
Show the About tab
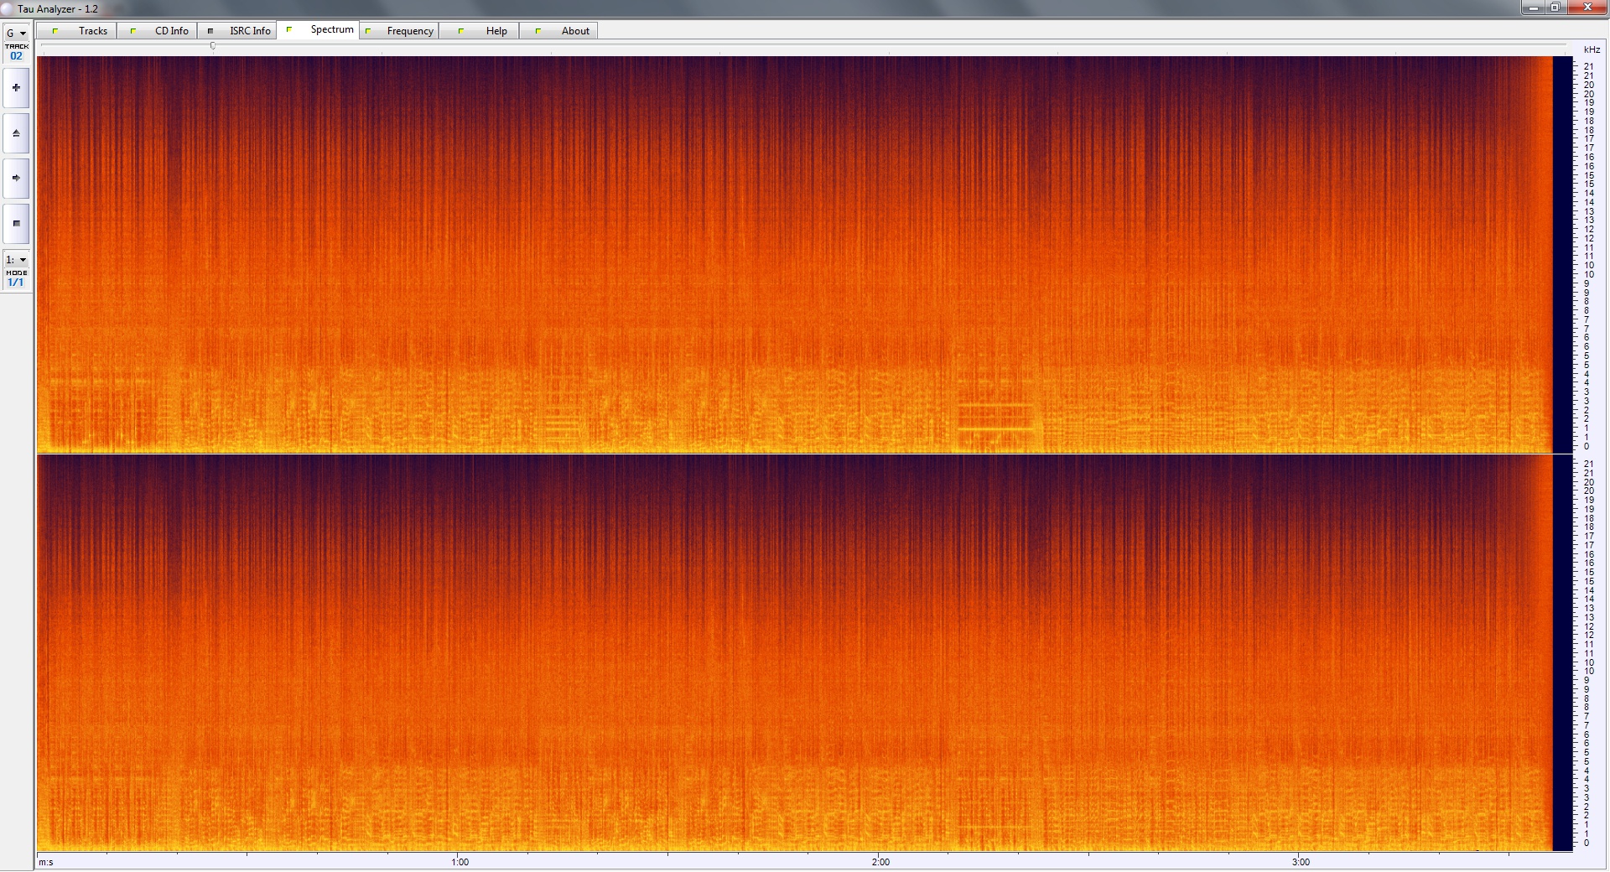point(565,31)
